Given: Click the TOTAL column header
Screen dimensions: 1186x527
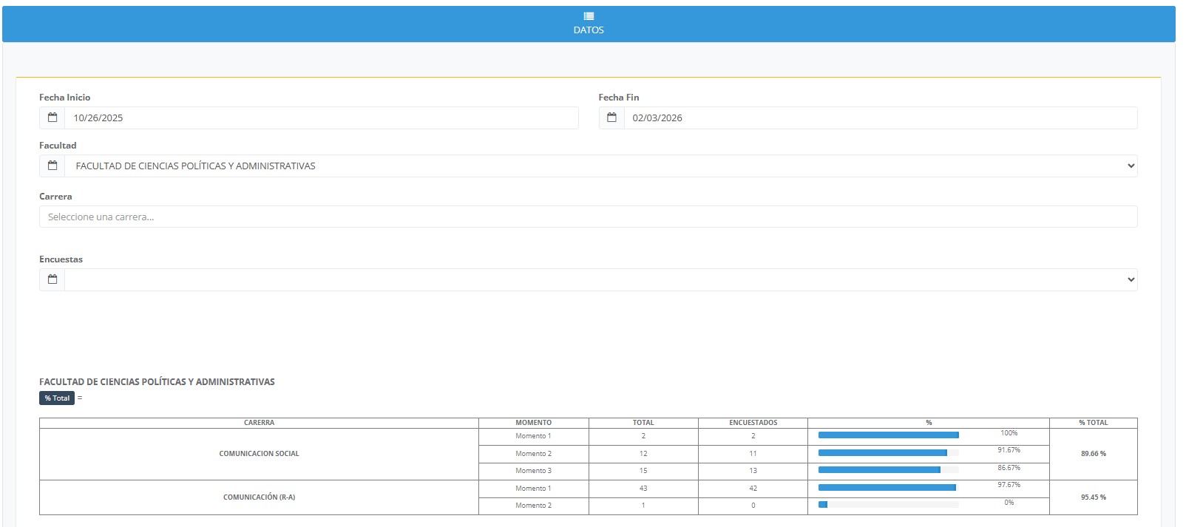Looking at the screenshot, I should click(x=643, y=423).
